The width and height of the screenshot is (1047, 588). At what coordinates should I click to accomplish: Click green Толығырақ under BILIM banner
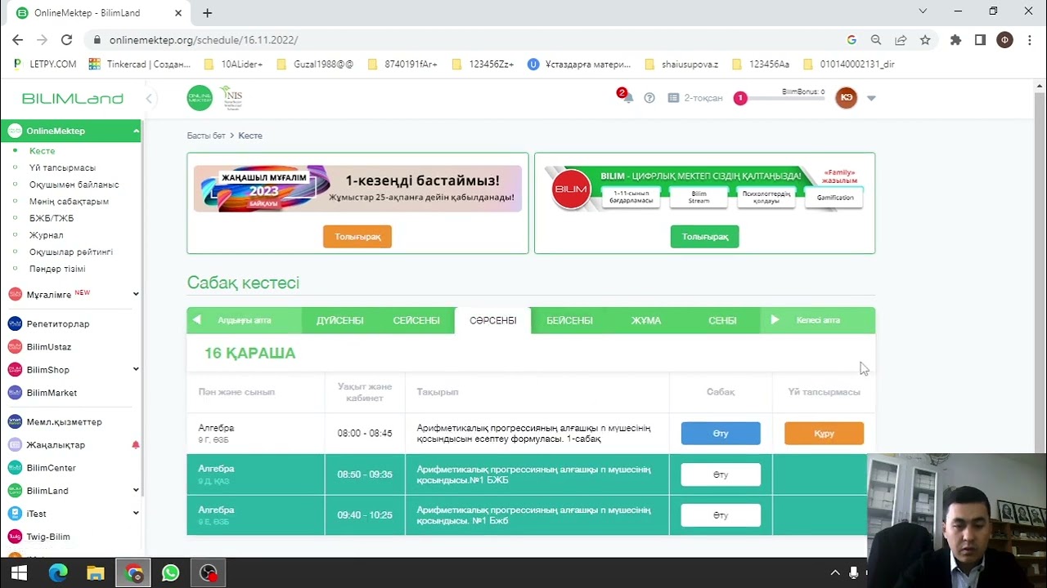[x=705, y=237]
